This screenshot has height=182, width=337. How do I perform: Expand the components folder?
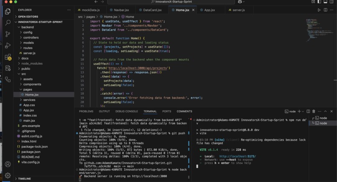pyautogui.click(x=32, y=84)
